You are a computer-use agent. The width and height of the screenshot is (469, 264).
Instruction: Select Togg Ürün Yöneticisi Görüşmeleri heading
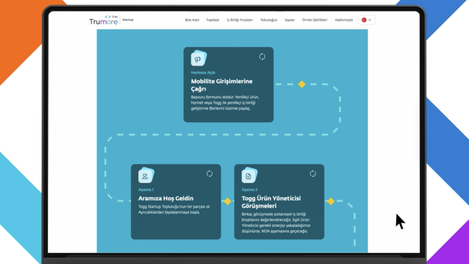pyautogui.click(x=271, y=202)
